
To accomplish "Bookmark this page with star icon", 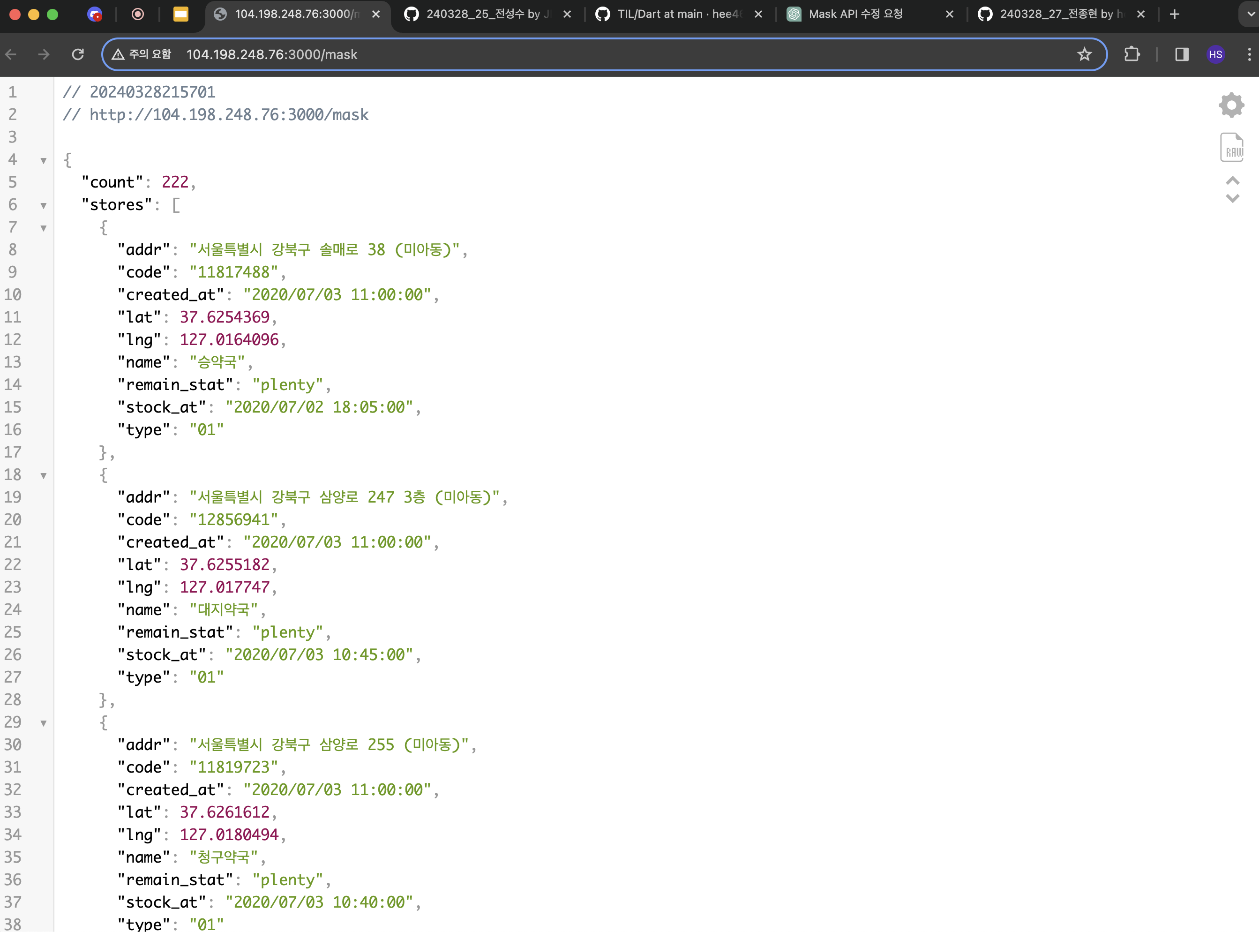I will (x=1084, y=54).
